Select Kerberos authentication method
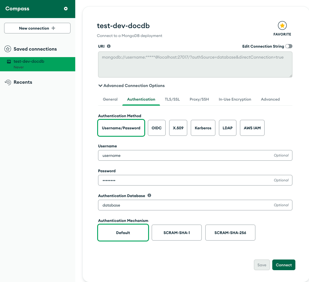 [203, 128]
